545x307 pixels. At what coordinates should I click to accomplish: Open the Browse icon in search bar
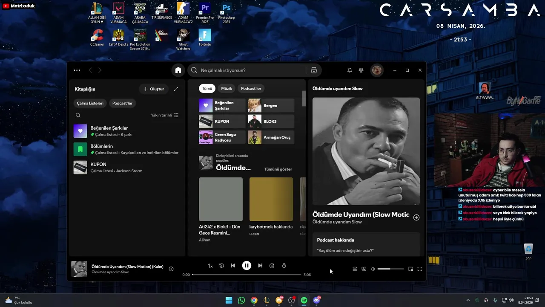(314, 70)
